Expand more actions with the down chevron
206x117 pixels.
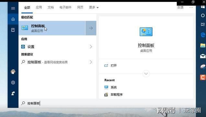[146, 74]
